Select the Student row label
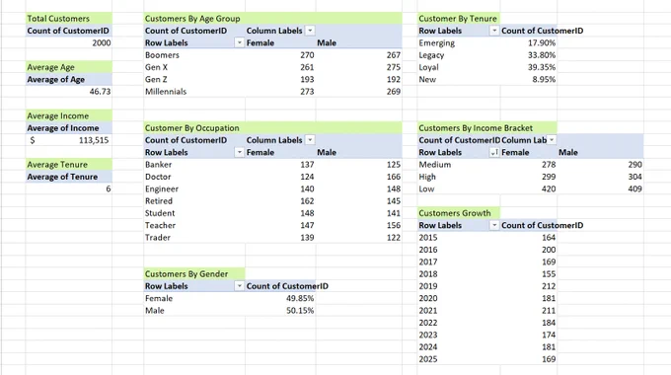This screenshot has width=671, height=375. pos(194,213)
